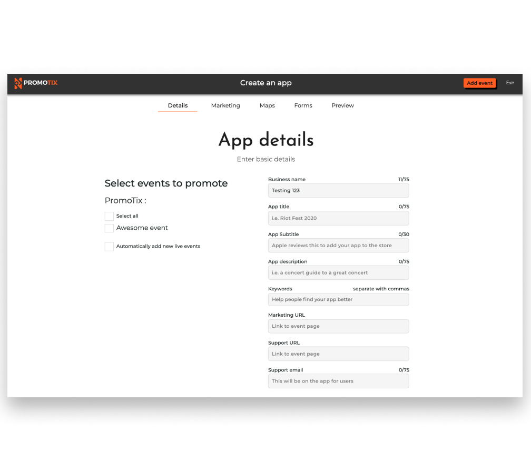Enable Automatically add new live events
This screenshot has width=531, height=470.
(x=109, y=246)
